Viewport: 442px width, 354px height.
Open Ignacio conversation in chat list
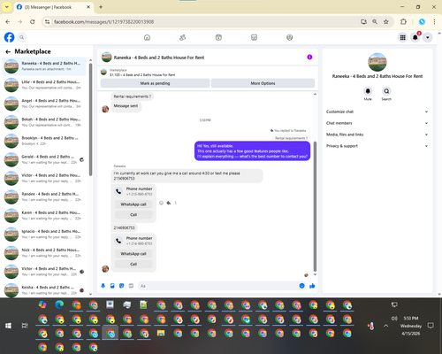[x=44, y=235]
